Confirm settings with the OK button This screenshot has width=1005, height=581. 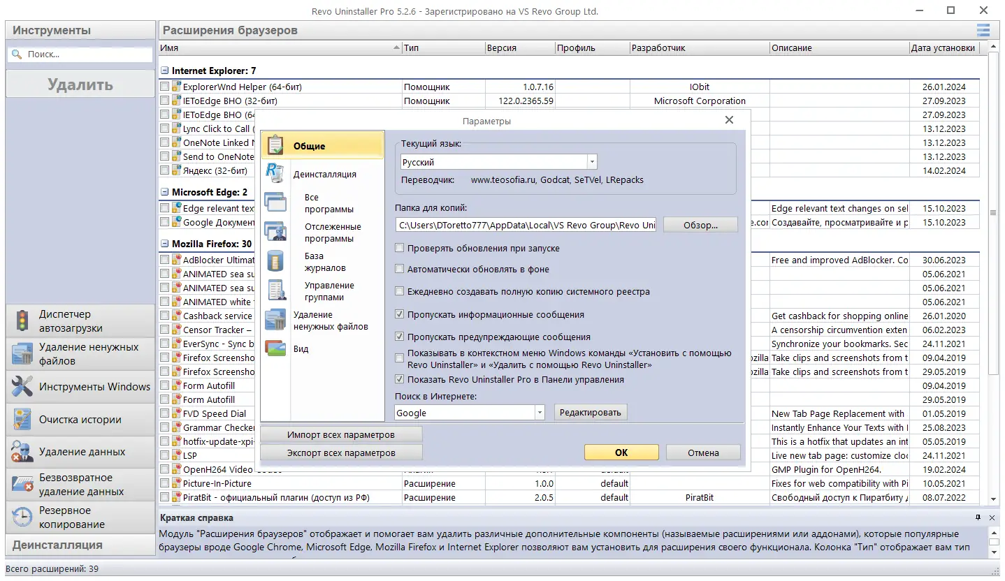(621, 453)
